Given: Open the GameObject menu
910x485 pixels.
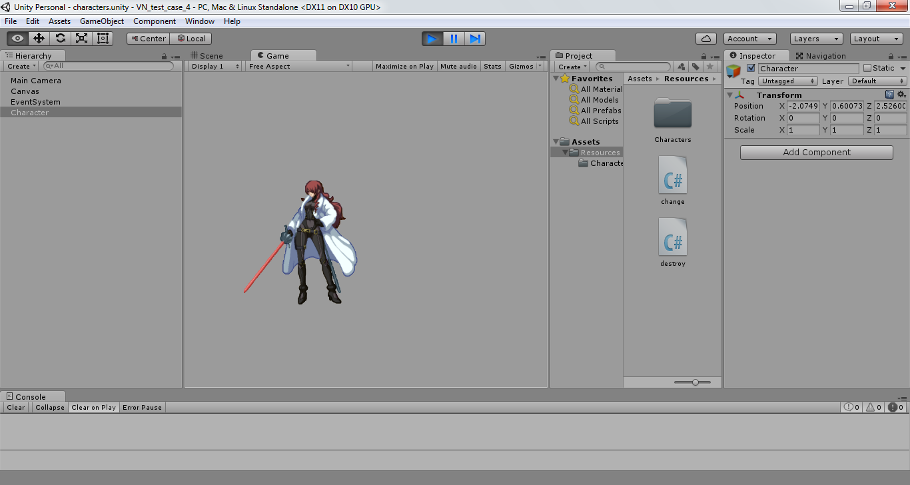Looking at the screenshot, I should coord(102,21).
